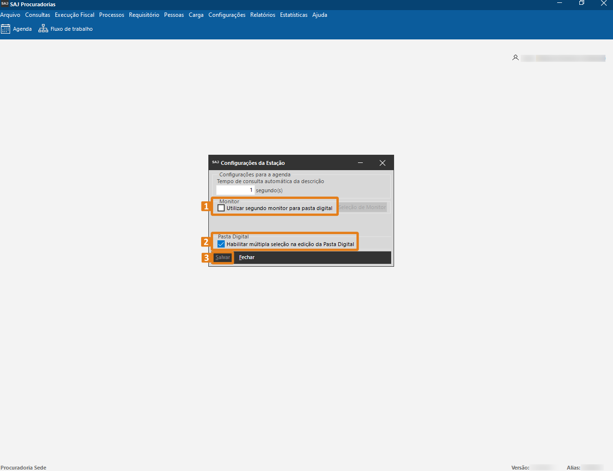Open the Estatísticas menu
The width and height of the screenshot is (613, 471).
(x=294, y=15)
